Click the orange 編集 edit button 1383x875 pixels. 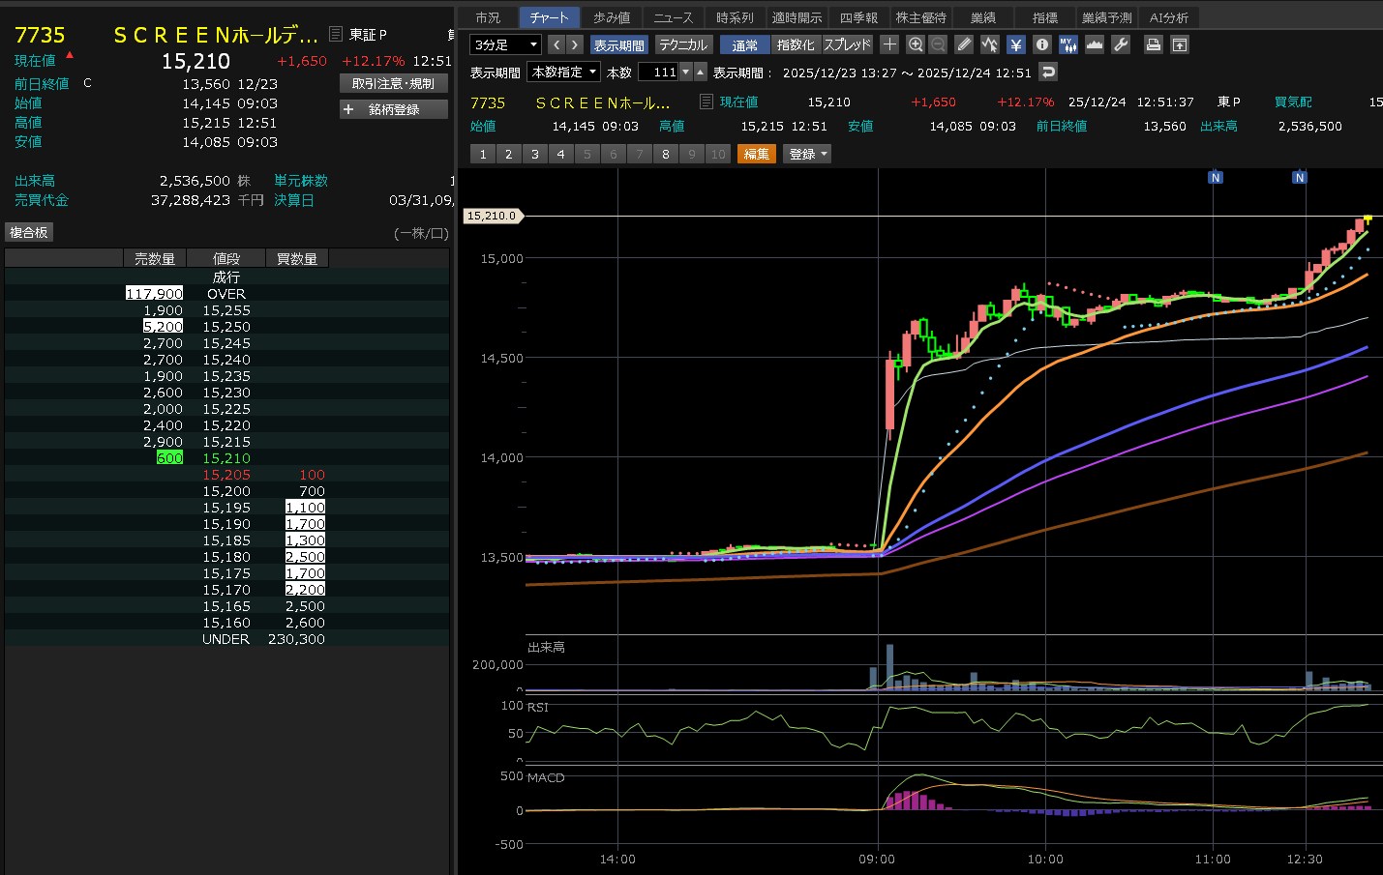click(756, 154)
